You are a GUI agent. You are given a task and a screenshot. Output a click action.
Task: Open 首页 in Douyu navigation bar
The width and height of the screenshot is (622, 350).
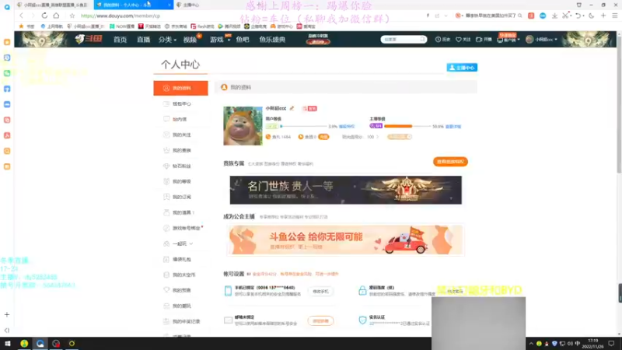[120, 40]
